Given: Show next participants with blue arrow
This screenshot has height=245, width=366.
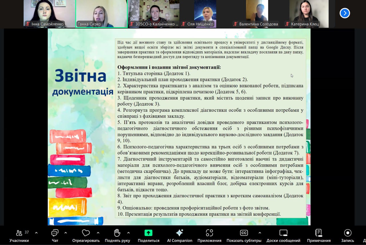Looking at the screenshot, I should (345, 13).
